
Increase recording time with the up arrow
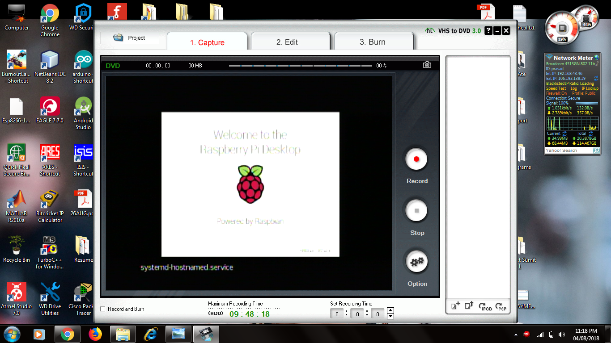390,310
